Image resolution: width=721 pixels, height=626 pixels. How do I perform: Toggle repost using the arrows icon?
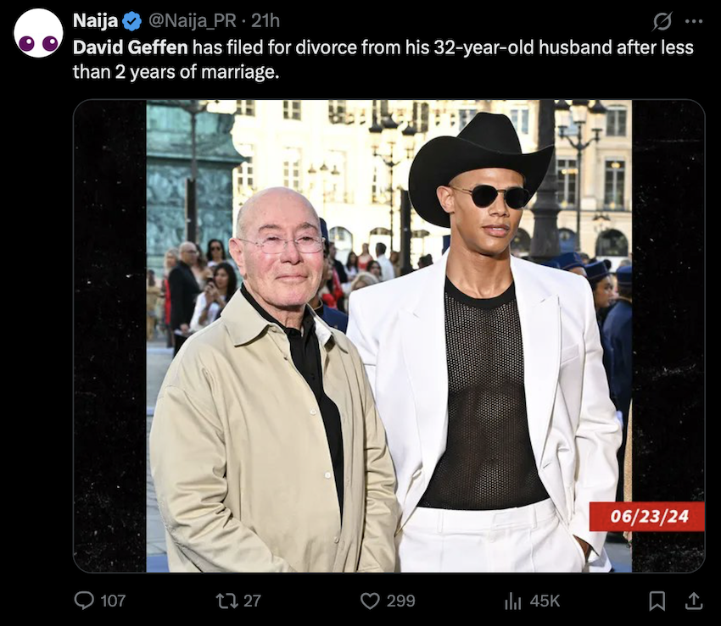tap(226, 601)
